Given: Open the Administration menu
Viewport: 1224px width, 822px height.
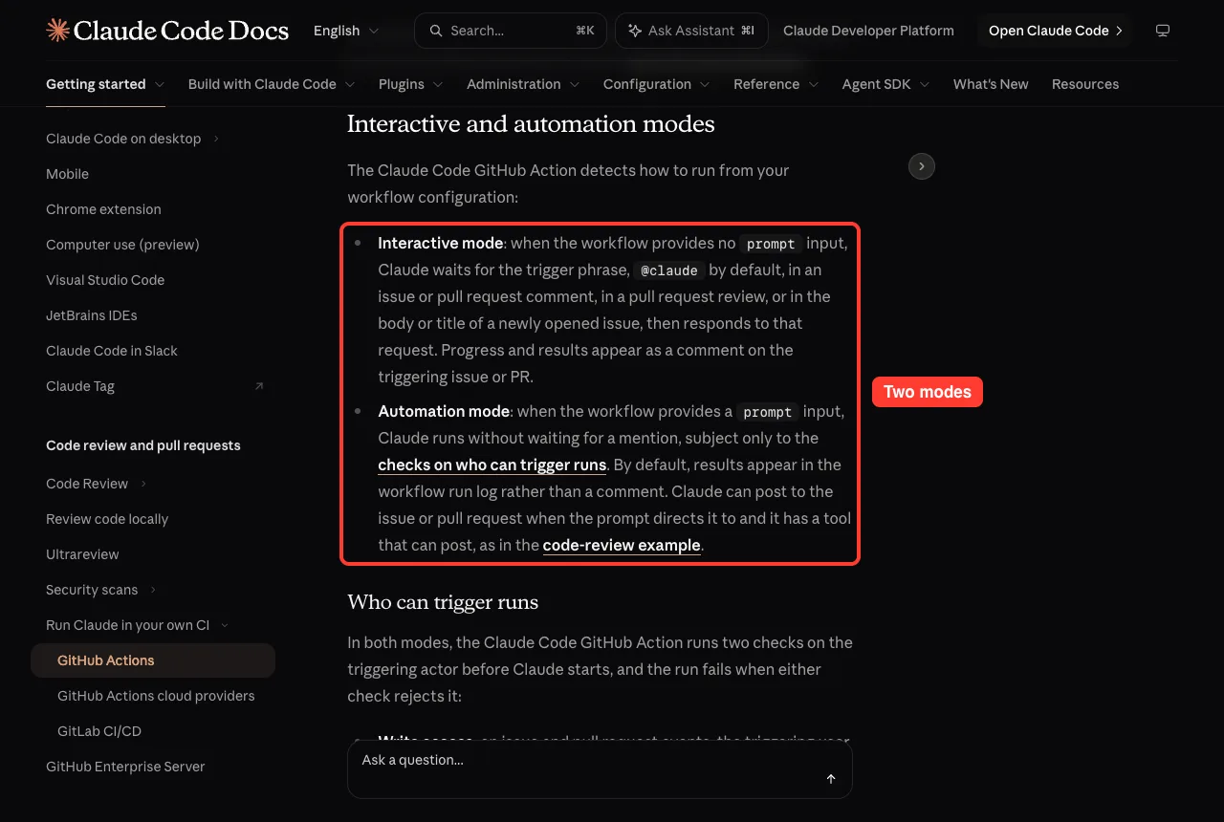Looking at the screenshot, I should (523, 84).
